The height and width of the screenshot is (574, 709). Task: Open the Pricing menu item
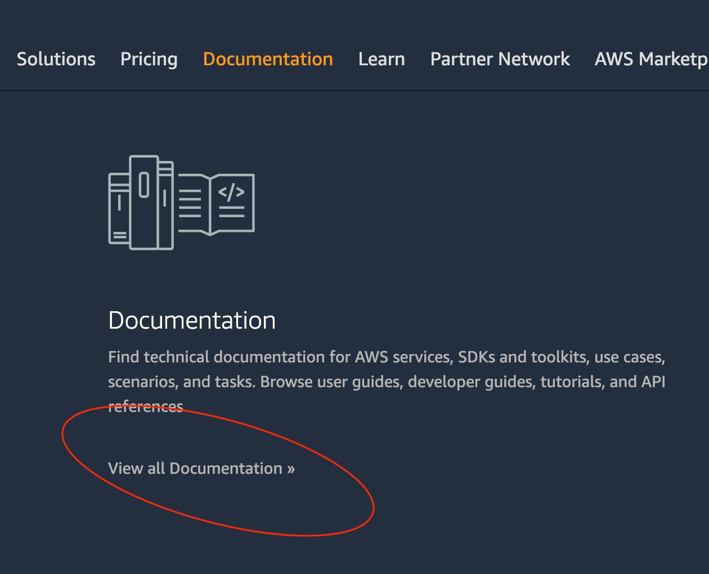tap(149, 59)
